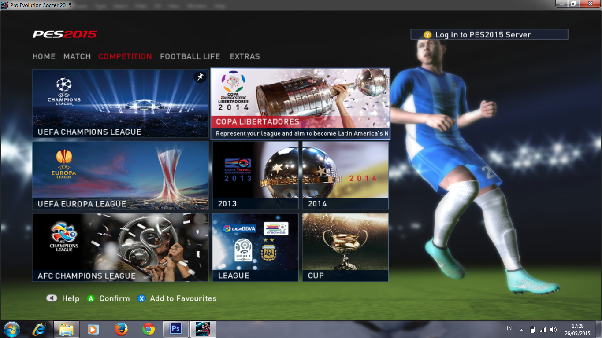Open Windows Explorer from the taskbar

67,329
